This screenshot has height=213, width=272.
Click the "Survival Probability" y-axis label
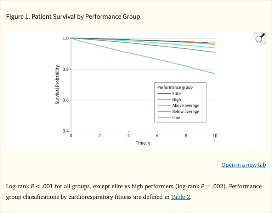(57, 85)
